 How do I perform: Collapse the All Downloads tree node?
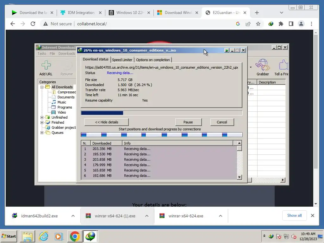[x=42, y=87]
